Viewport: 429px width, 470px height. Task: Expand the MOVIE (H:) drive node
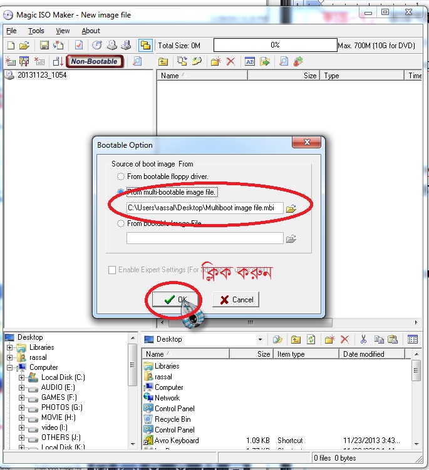21,417
